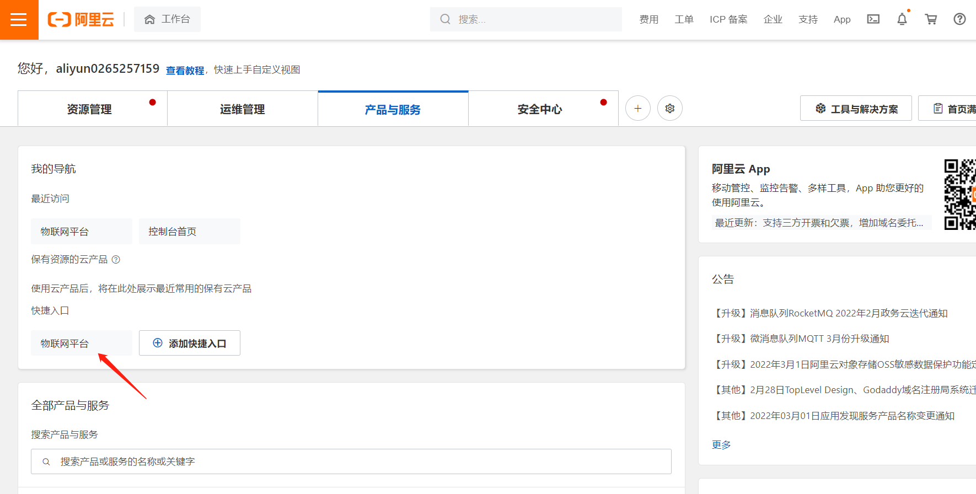
Task: Open the 工单 menu
Action: 684,19
